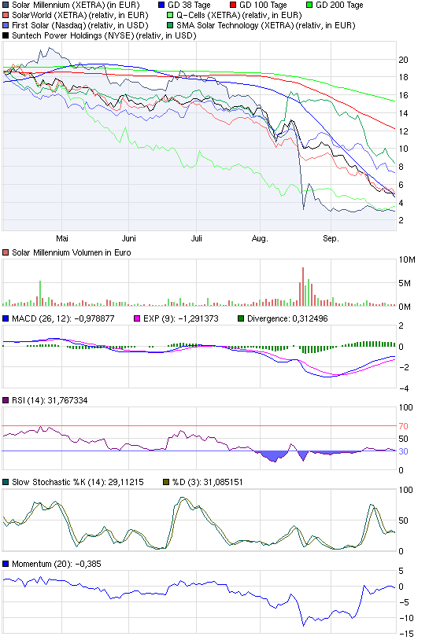Viewport: 429px width, 640px height.
Task: Click the Momentum (20): -0,385 text
Action: pos(57,564)
